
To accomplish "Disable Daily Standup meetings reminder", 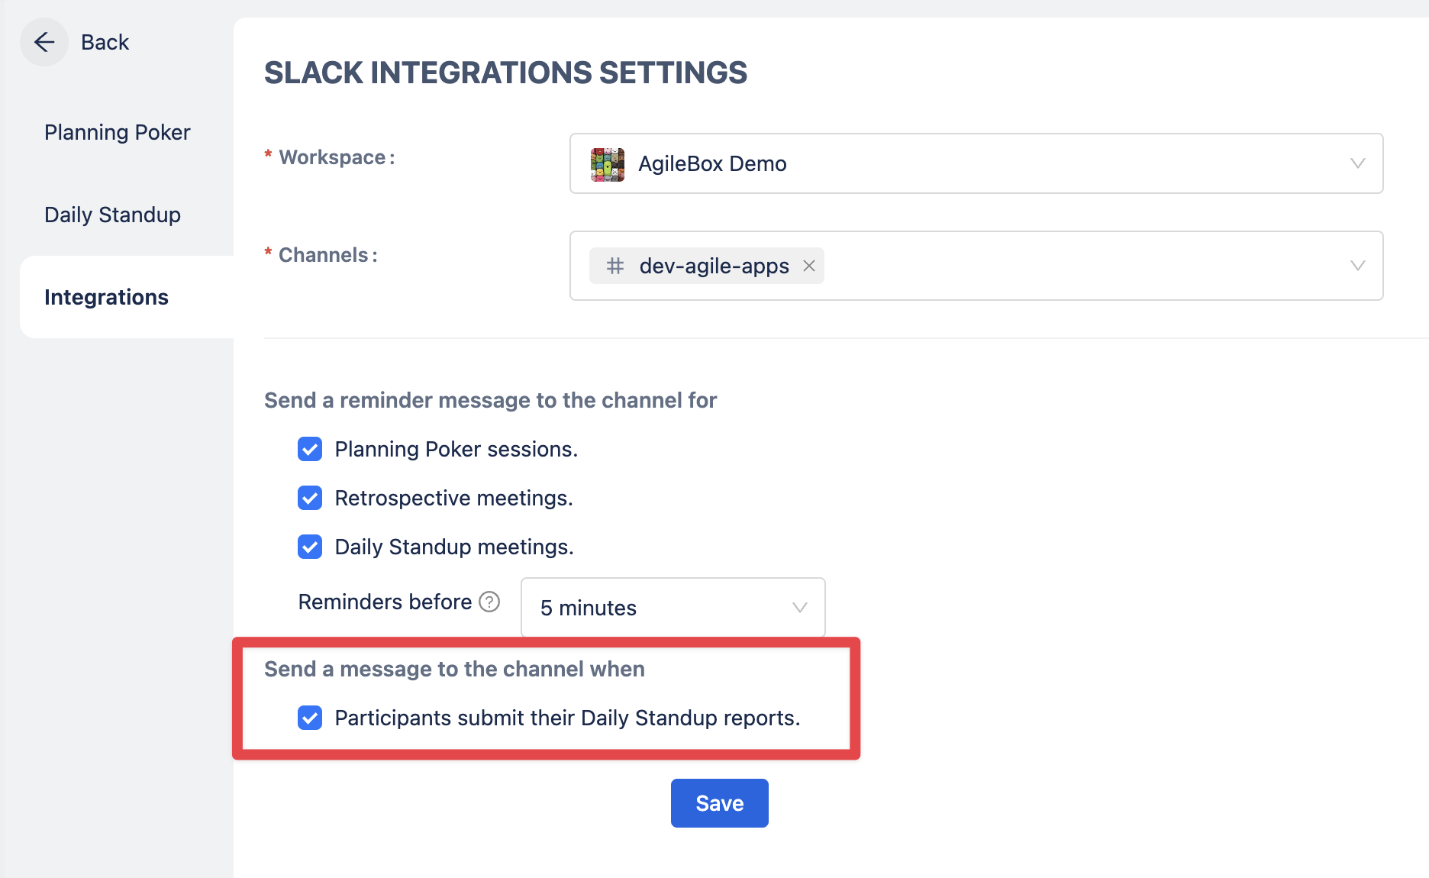I will pyautogui.click(x=310, y=547).
